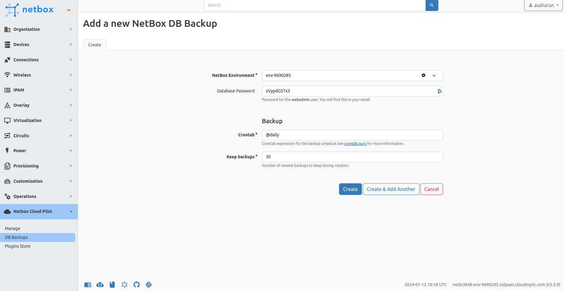Click the Organization building icon
Viewport: 564px width, 291px height.
pyautogui.click(x=7, y=29)
